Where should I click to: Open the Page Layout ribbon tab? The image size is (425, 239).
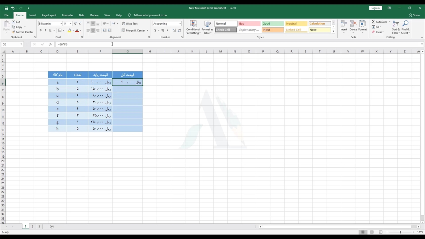point(49,15)
